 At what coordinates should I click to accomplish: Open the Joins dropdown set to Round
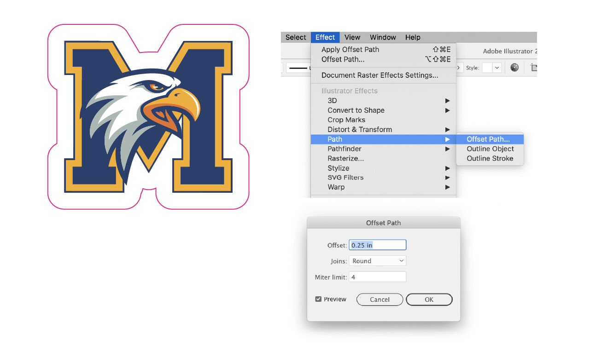pyautogui.click(x=378, y=261)
